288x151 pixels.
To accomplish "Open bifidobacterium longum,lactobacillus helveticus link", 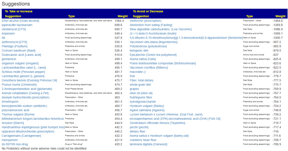I will 33,119.
